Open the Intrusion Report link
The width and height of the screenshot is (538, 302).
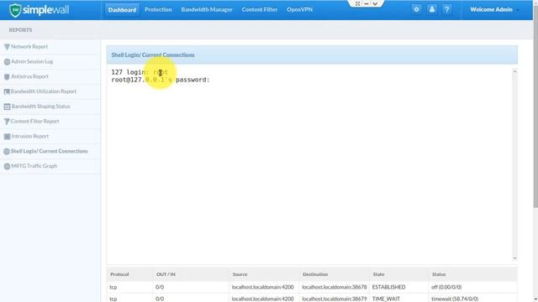pyautogui.click(x=30, y=136)
